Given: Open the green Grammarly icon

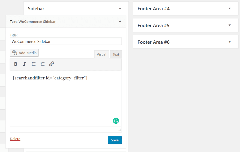Looking at the screenshot, I should 116,121.
